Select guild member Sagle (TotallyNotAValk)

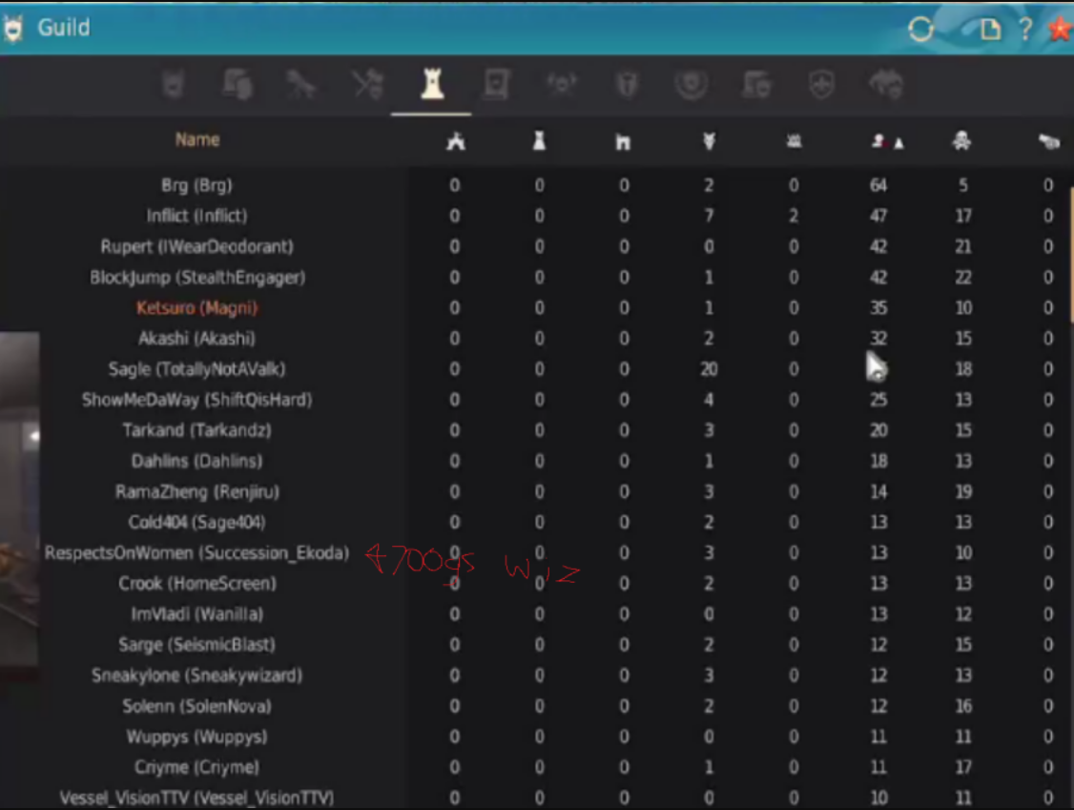pos(196,368)
